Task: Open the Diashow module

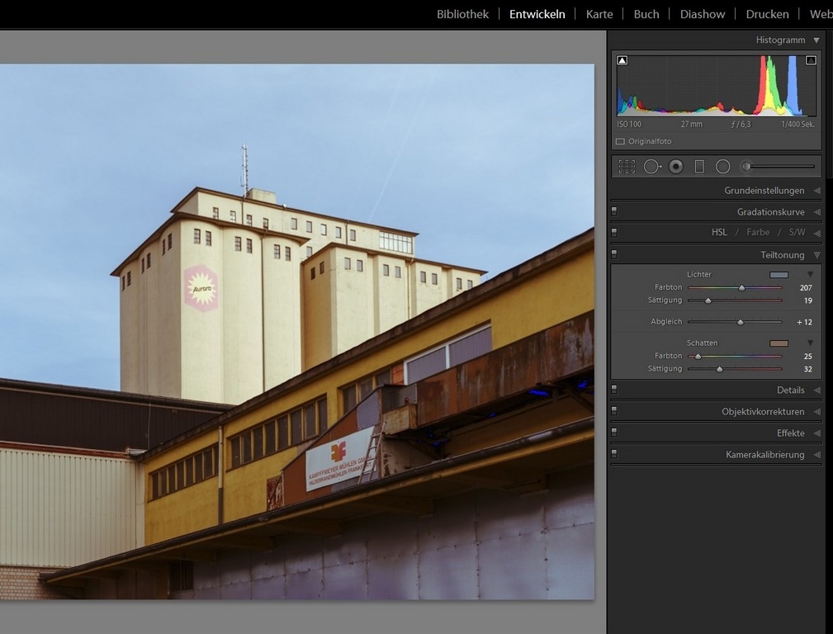Action: pos(702,14)
